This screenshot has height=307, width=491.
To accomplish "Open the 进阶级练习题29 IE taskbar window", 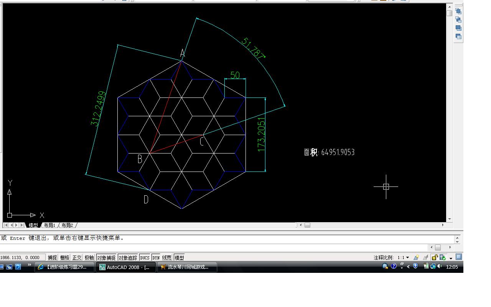I will pyautogui.click(x=64, y=267).
